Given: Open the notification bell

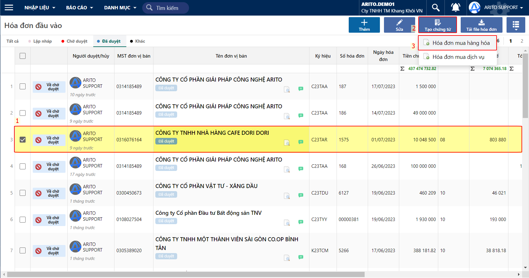Looking at the screenshot, I should click(x=456, y=7).
